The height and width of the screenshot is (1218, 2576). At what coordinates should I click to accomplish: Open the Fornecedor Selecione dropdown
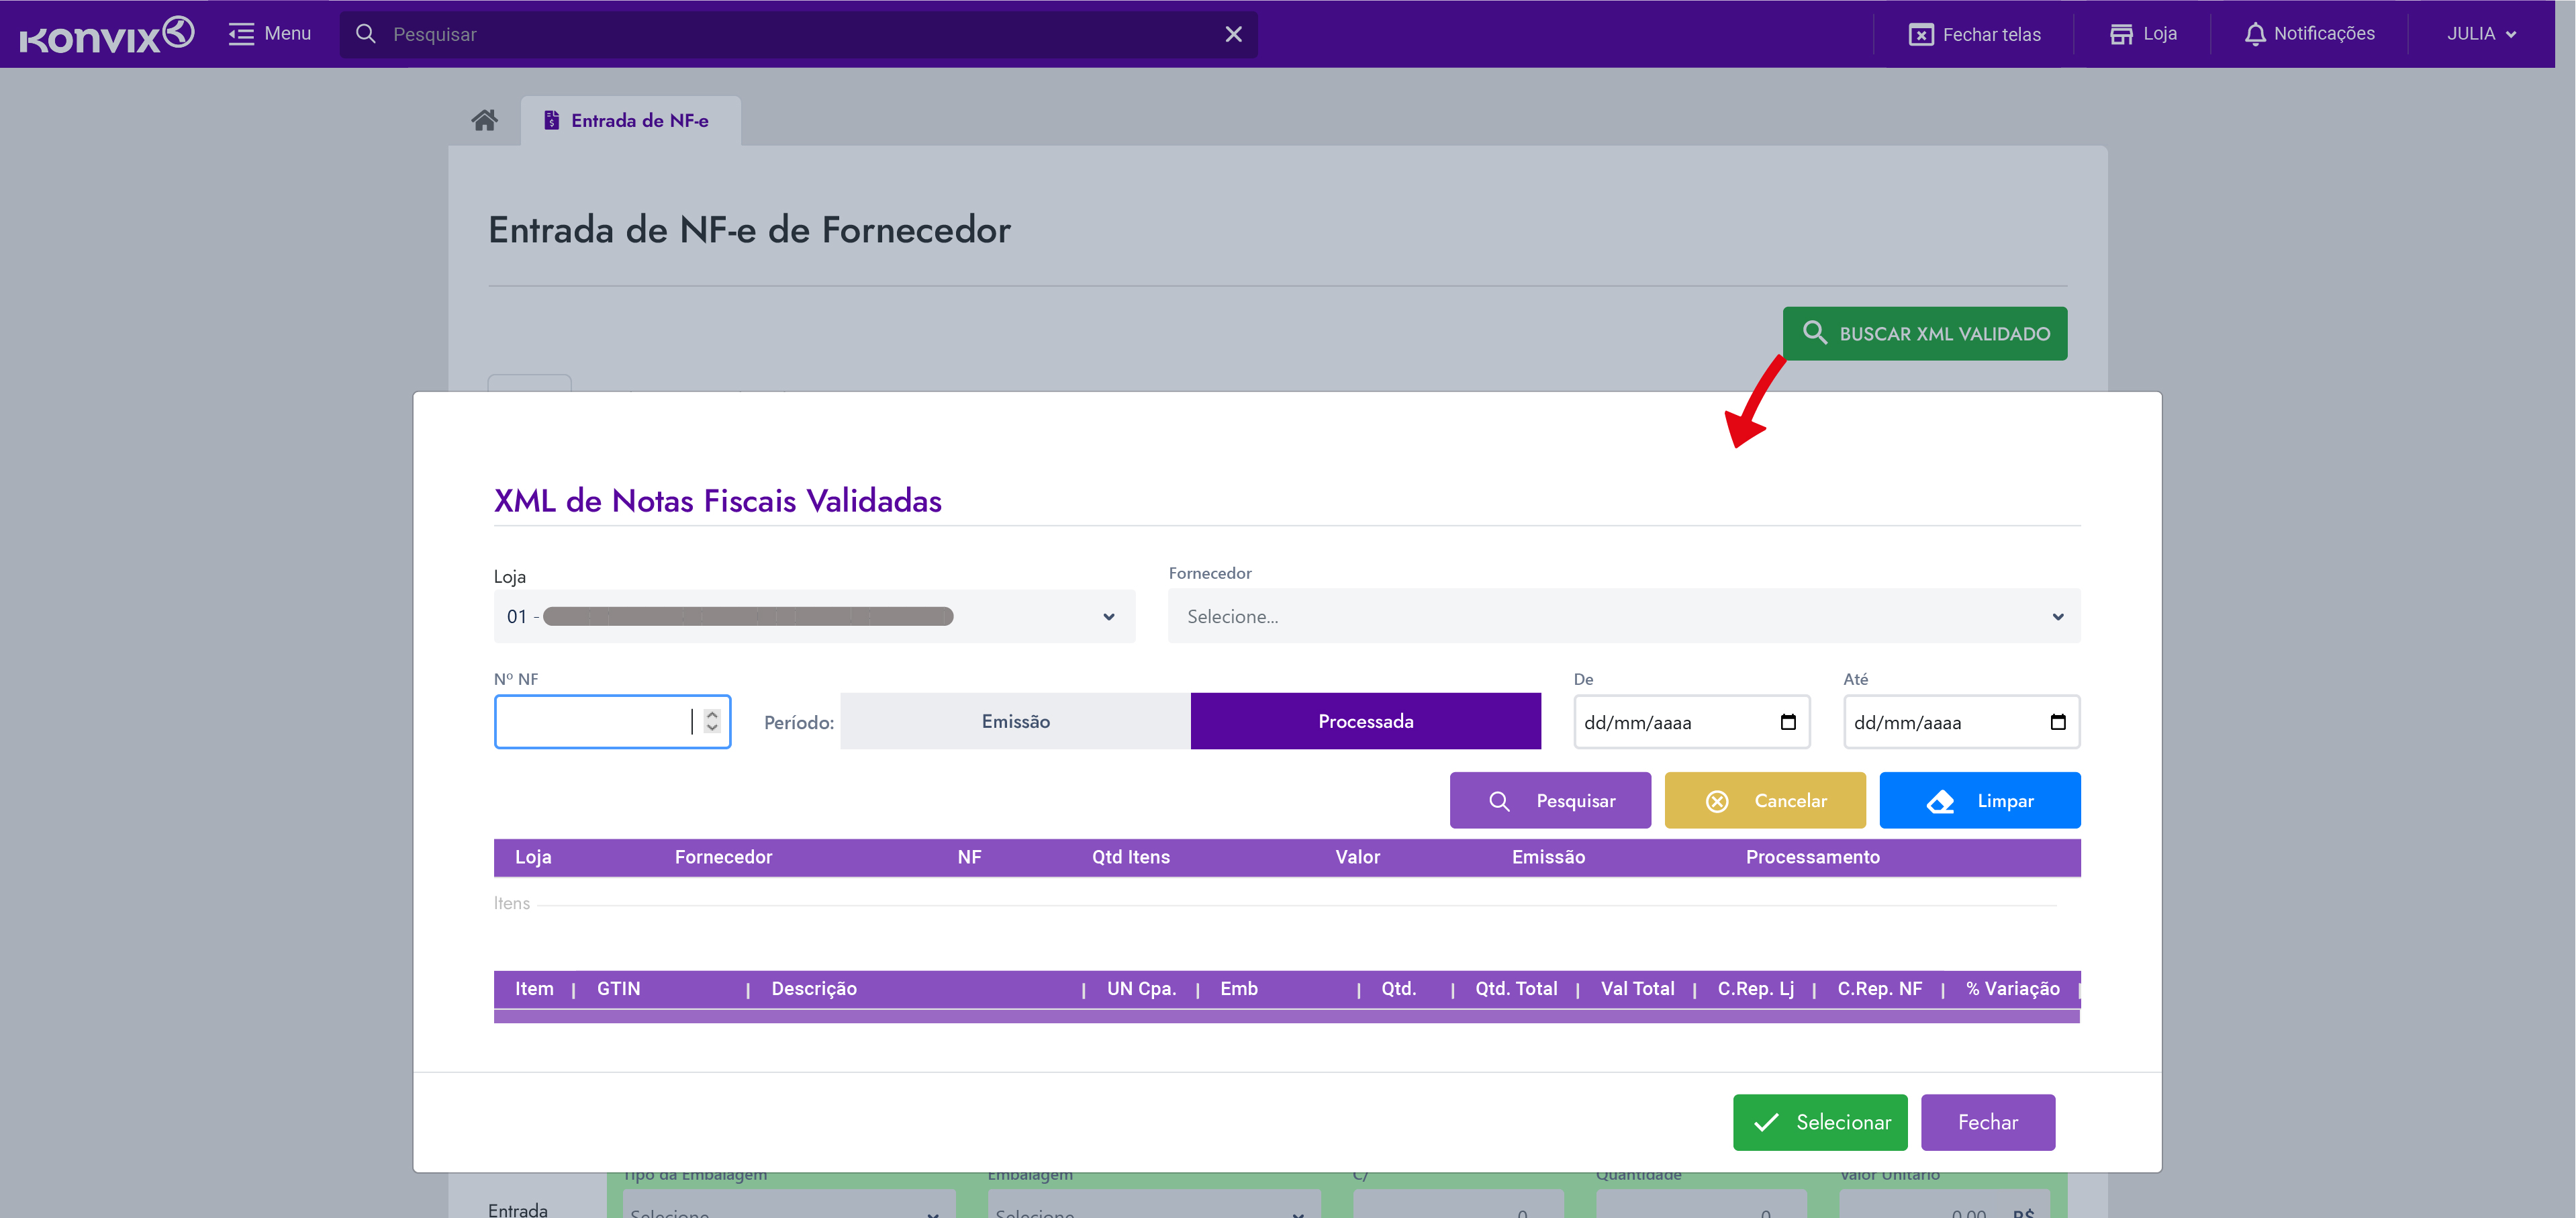pos(1623,617)
